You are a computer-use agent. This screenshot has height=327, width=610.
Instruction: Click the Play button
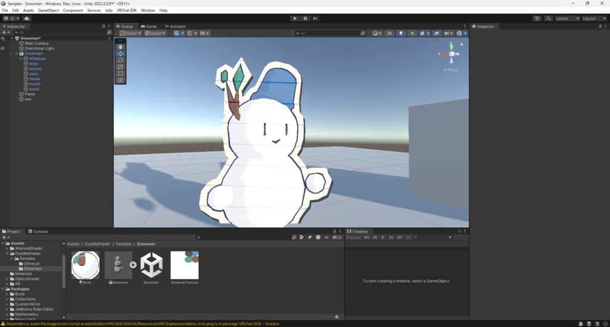pos(295,18)
